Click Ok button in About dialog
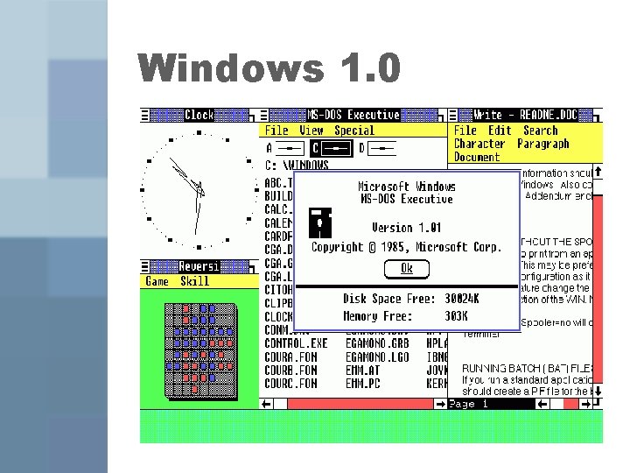The width and height of the screenshot is (630, 473). 407,269
